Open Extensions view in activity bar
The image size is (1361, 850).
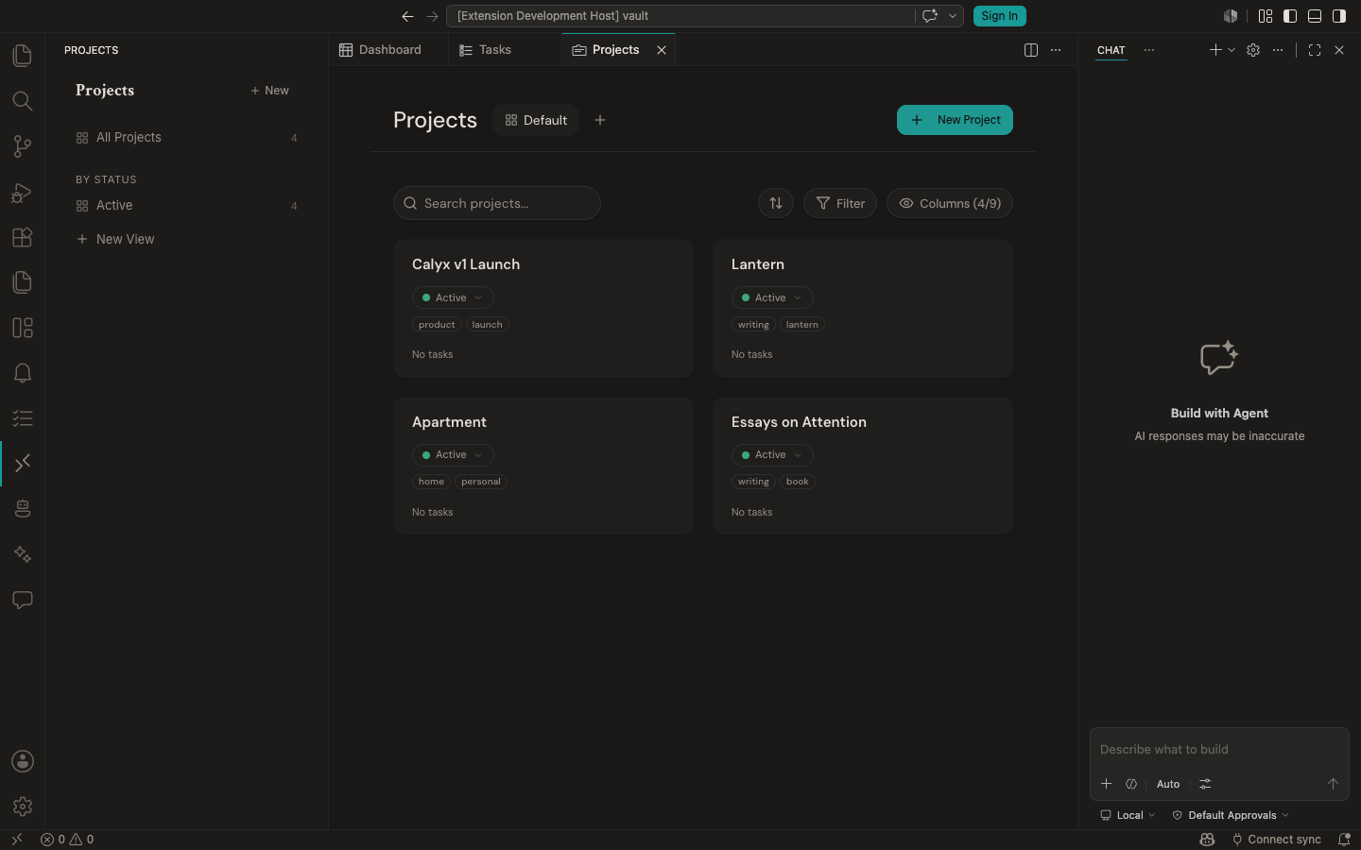coord(23,237)
